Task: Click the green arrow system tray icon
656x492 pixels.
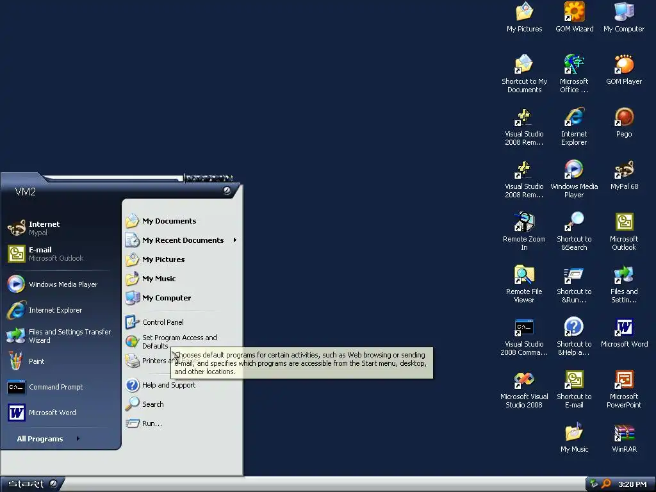Action: tap(594, 484)
